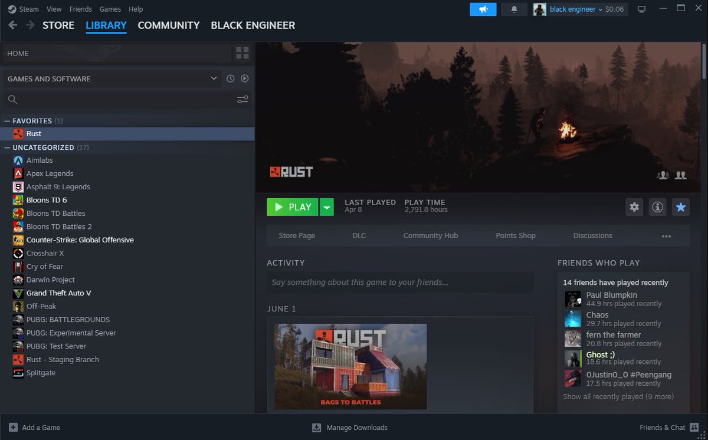The height and width of the screenshot is (440, 708).
Task: Go to the Community tab
Action: 169,25
